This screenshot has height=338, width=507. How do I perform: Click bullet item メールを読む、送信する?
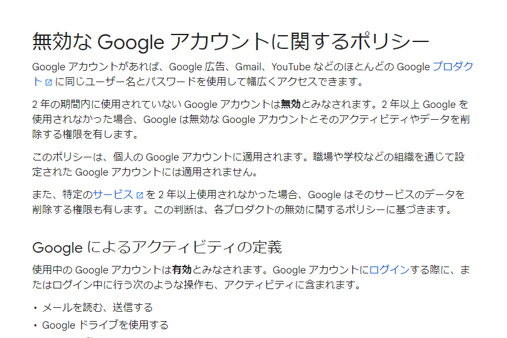pos(97,307)
